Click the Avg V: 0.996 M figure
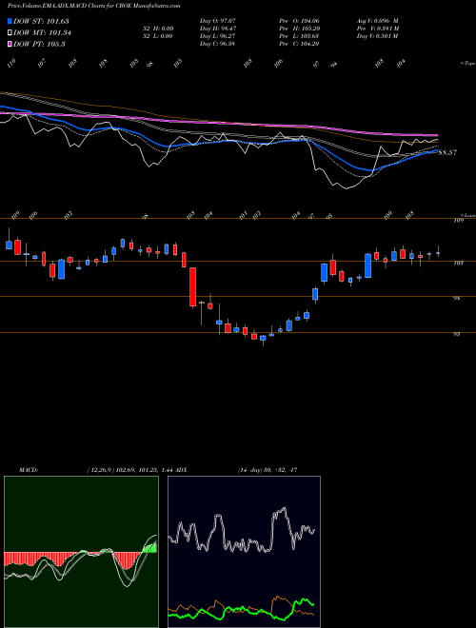The image size is (476, 628). coord(378,21)
